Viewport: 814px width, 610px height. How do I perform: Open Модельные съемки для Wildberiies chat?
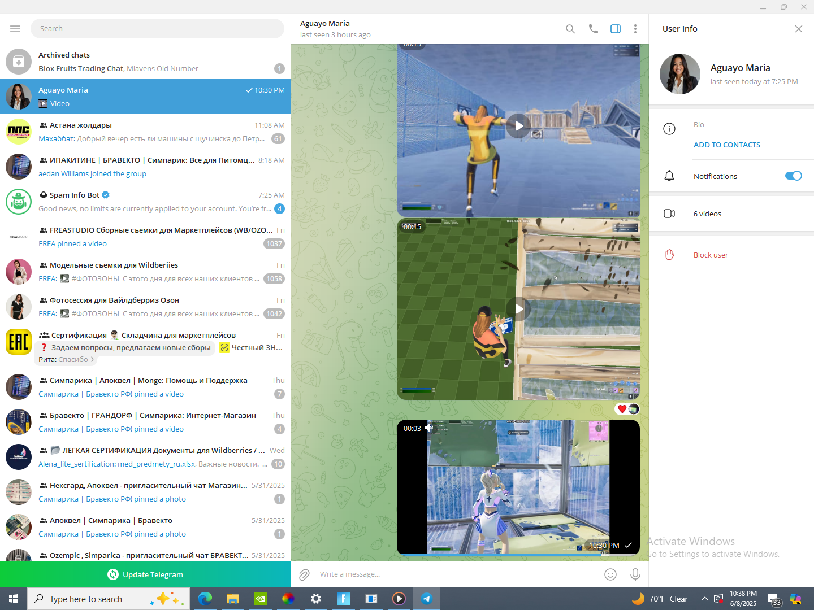click(x=145, y=272)
